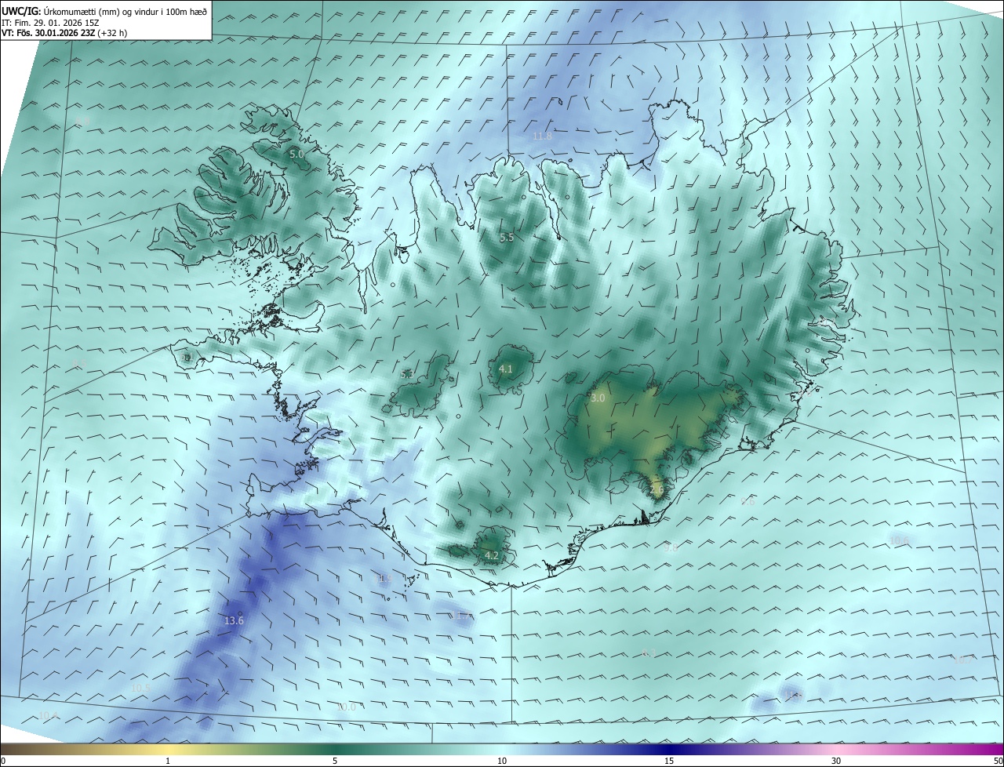Click the colorbar tick label 30

tap(836, 761)
